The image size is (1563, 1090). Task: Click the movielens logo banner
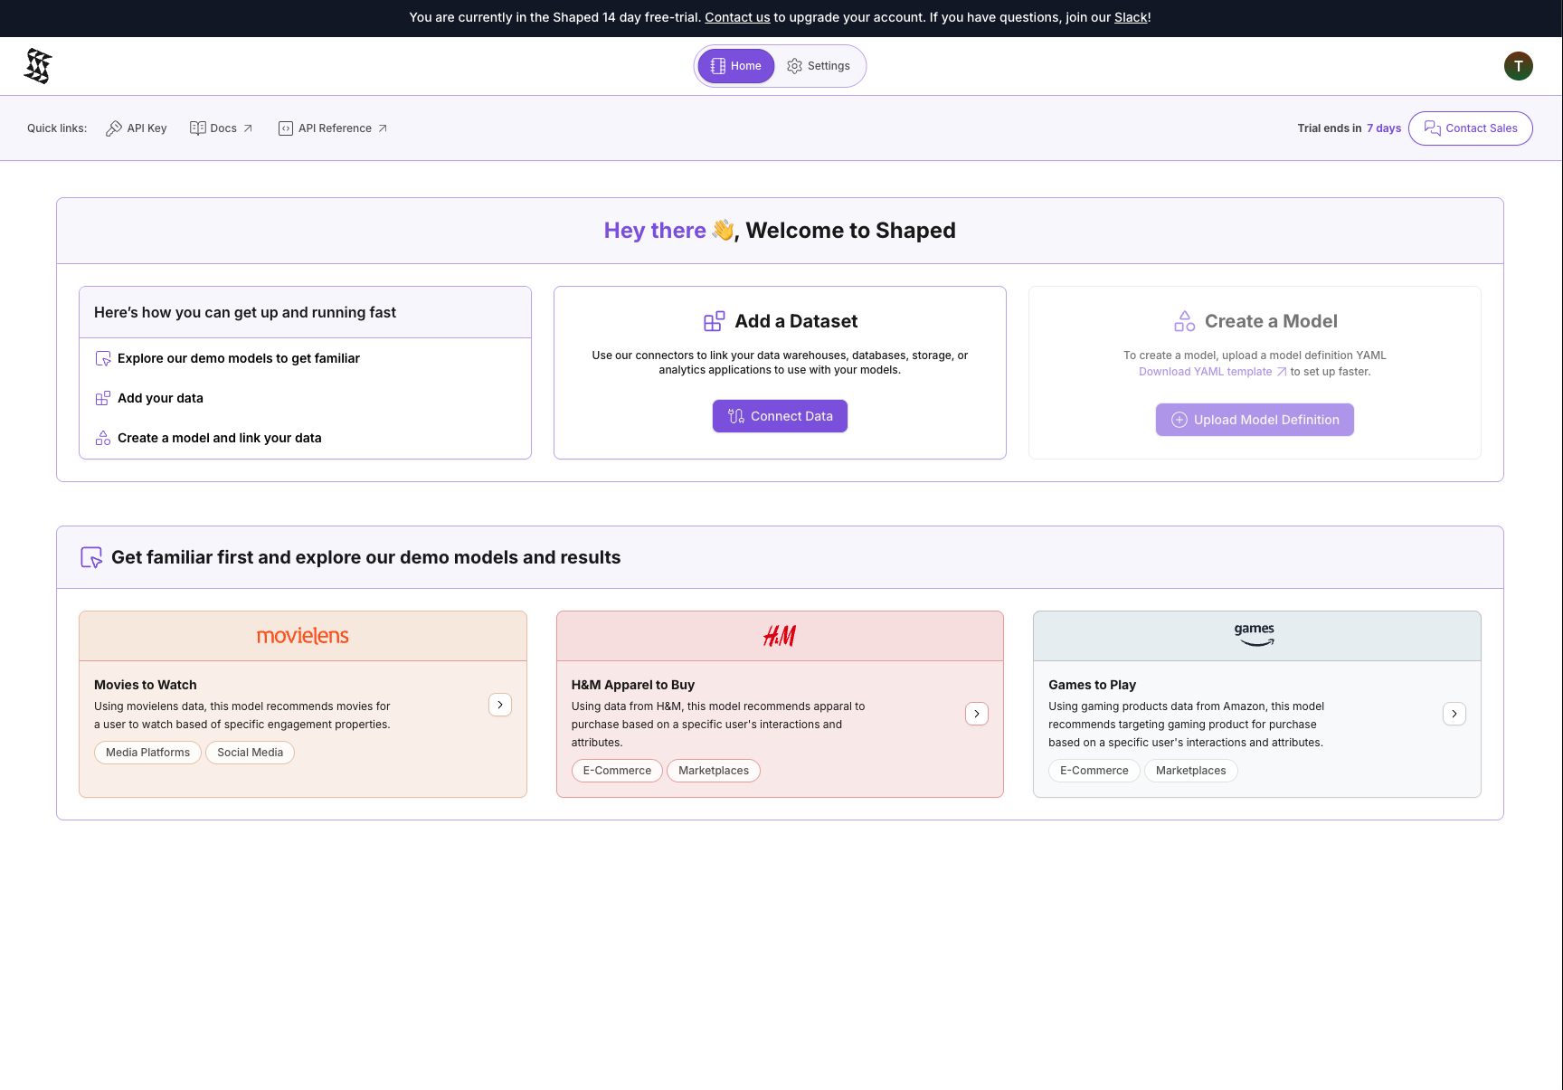(303, 636)
